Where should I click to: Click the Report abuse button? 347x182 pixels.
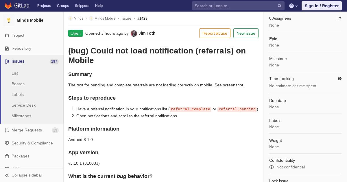(215, 33)
